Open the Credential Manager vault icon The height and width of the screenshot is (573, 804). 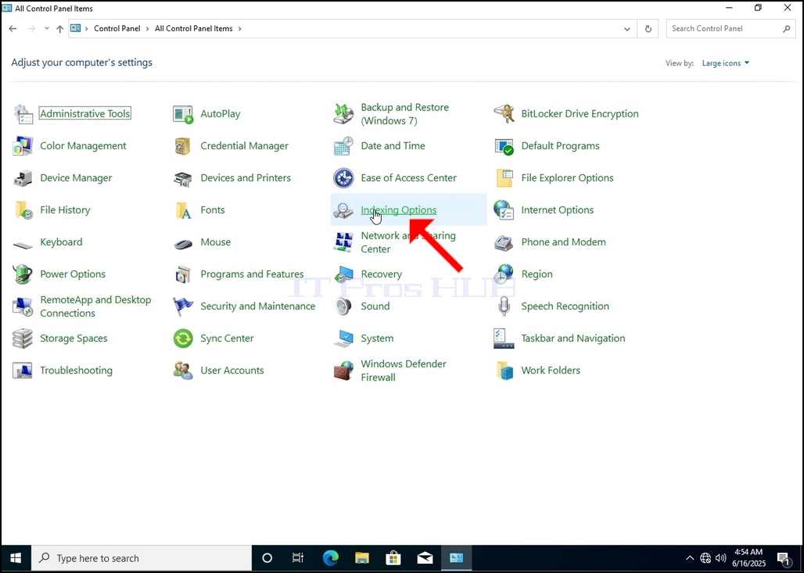(x=183, y=146)
